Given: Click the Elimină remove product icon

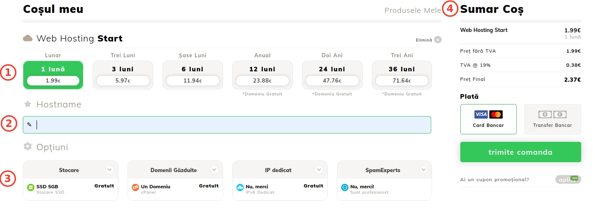Looking at the screenshot, I should [x=438, y=40].
